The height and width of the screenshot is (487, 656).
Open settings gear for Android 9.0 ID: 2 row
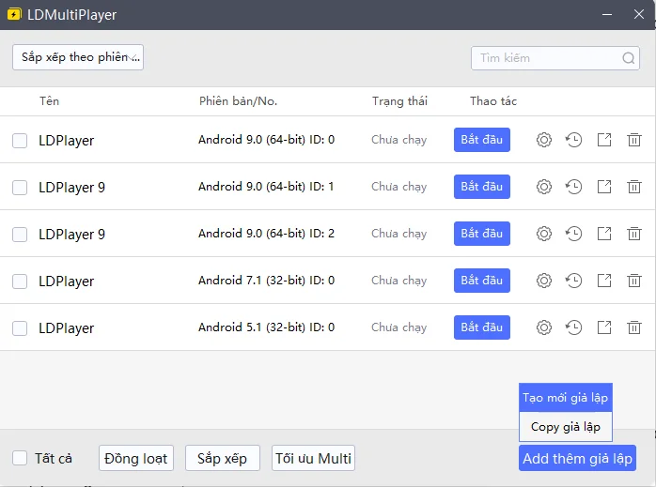coord(544,233)
